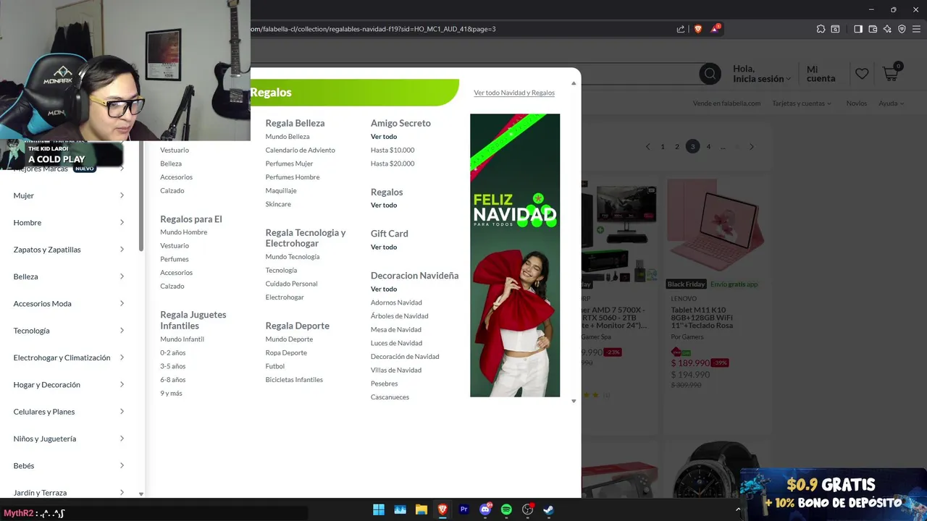
Task: Open Mi cuenta
Action: tap(821, 74)
